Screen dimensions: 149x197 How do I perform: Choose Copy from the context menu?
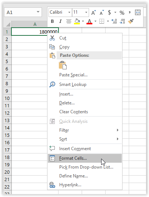coord(85,47)
